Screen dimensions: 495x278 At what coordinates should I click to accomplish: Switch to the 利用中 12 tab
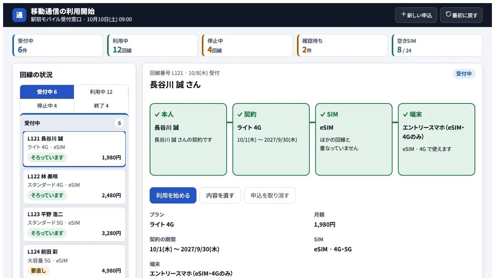(101, 92)
